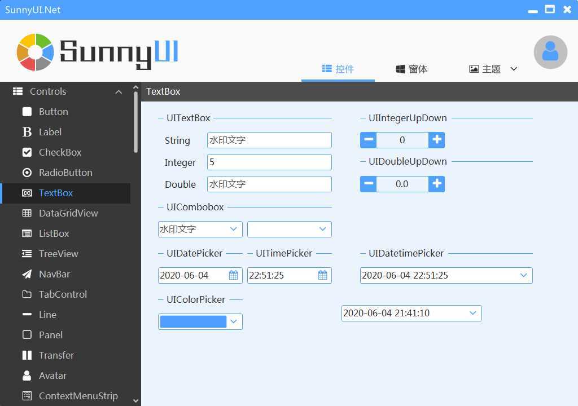
Task: Click the Integer text box showing 5
Action: point(269,162)
